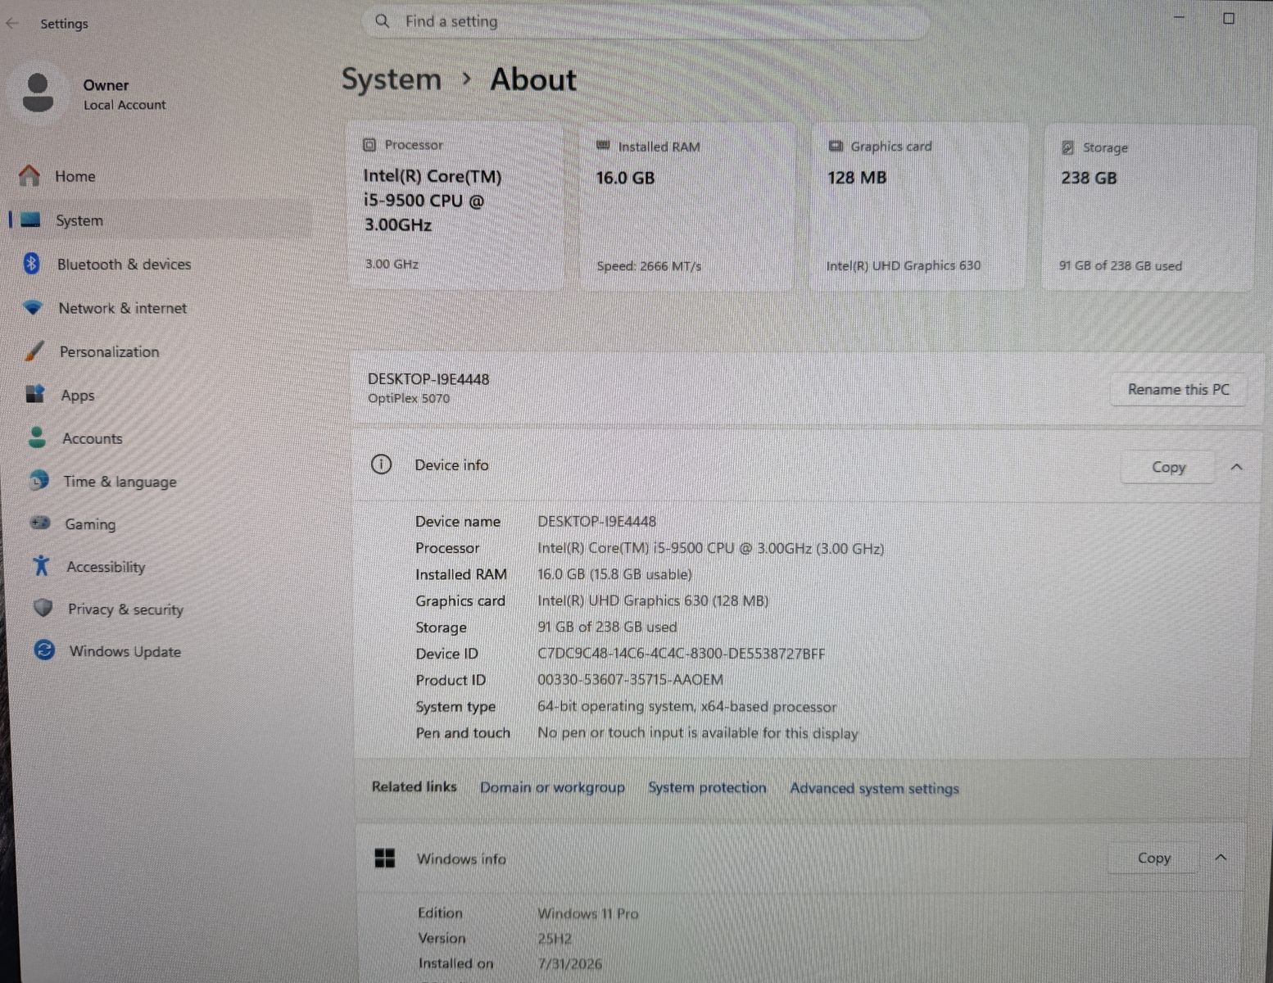
Task: Go to Gaming settings
Action: tap(167, 524)
